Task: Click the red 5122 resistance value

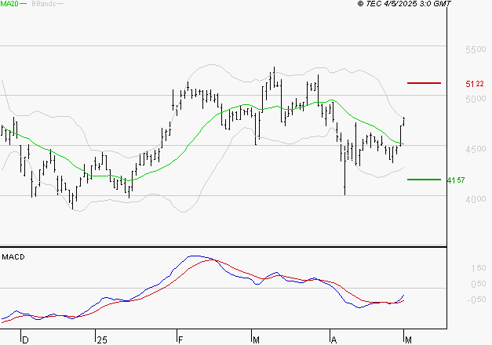Action: click(x=475, y=84)
